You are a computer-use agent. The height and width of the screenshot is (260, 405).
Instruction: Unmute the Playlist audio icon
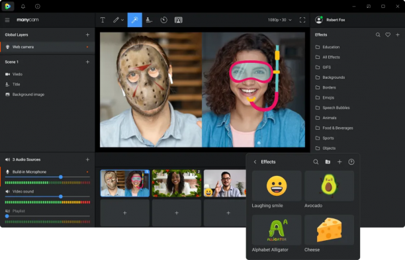[7, 211]
